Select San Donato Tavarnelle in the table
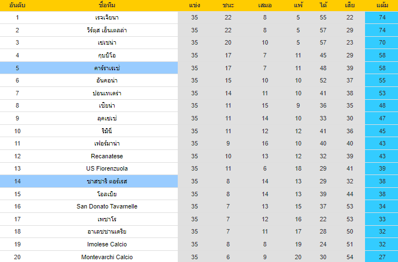The width and height of the screenshot is (398, 262). (107, 206)
